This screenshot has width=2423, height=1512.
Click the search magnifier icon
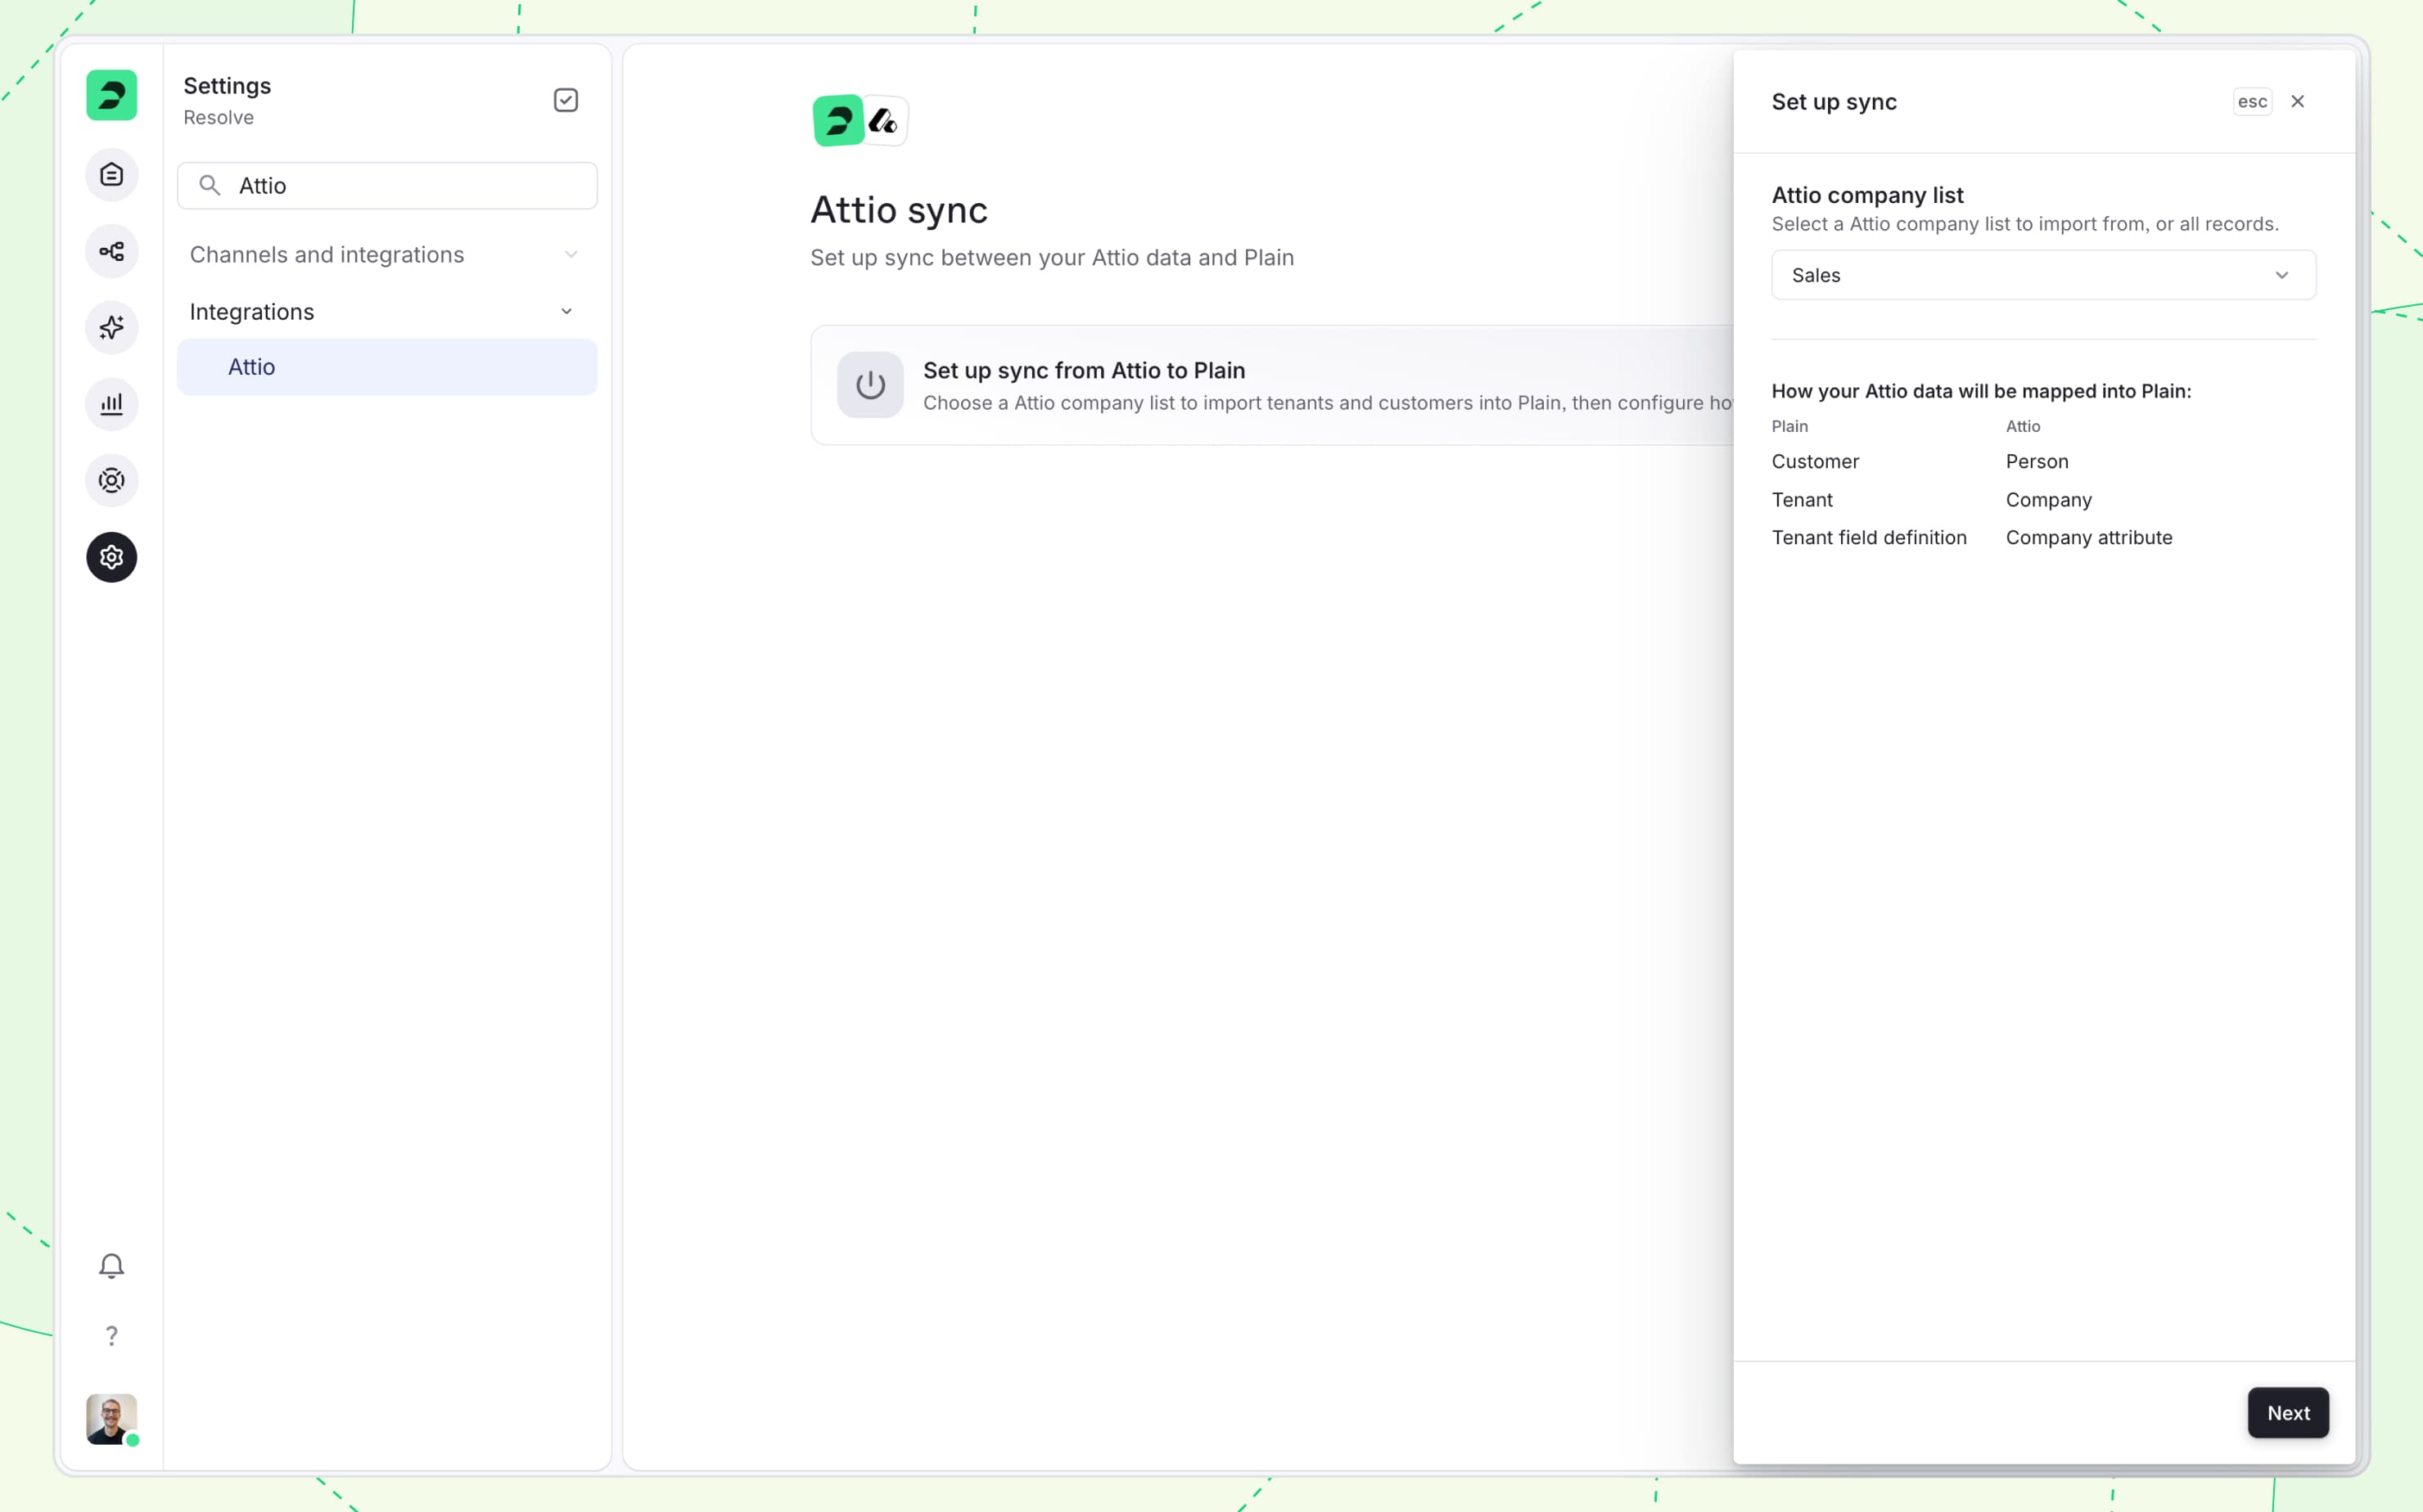209,185
